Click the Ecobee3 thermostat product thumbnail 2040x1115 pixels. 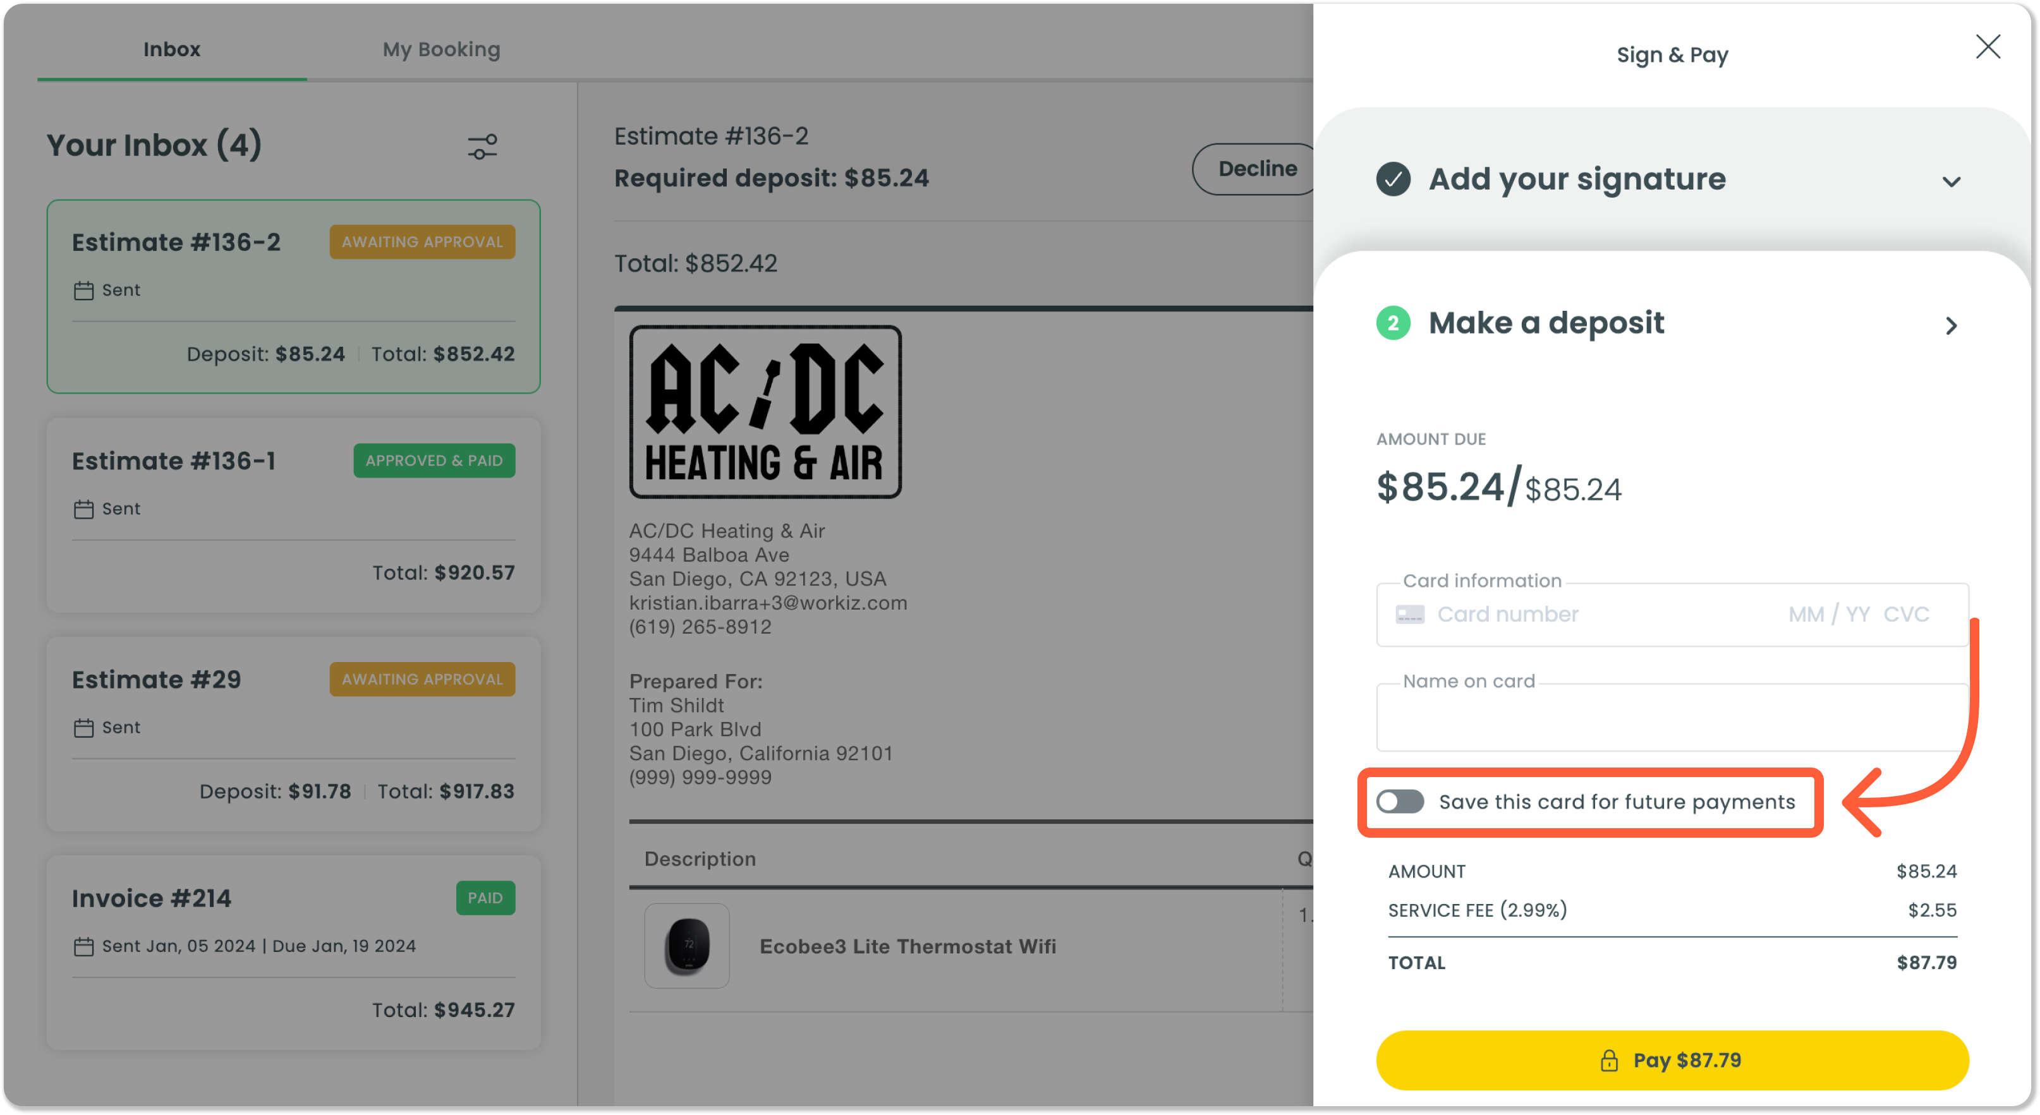[x=686, y=946]
